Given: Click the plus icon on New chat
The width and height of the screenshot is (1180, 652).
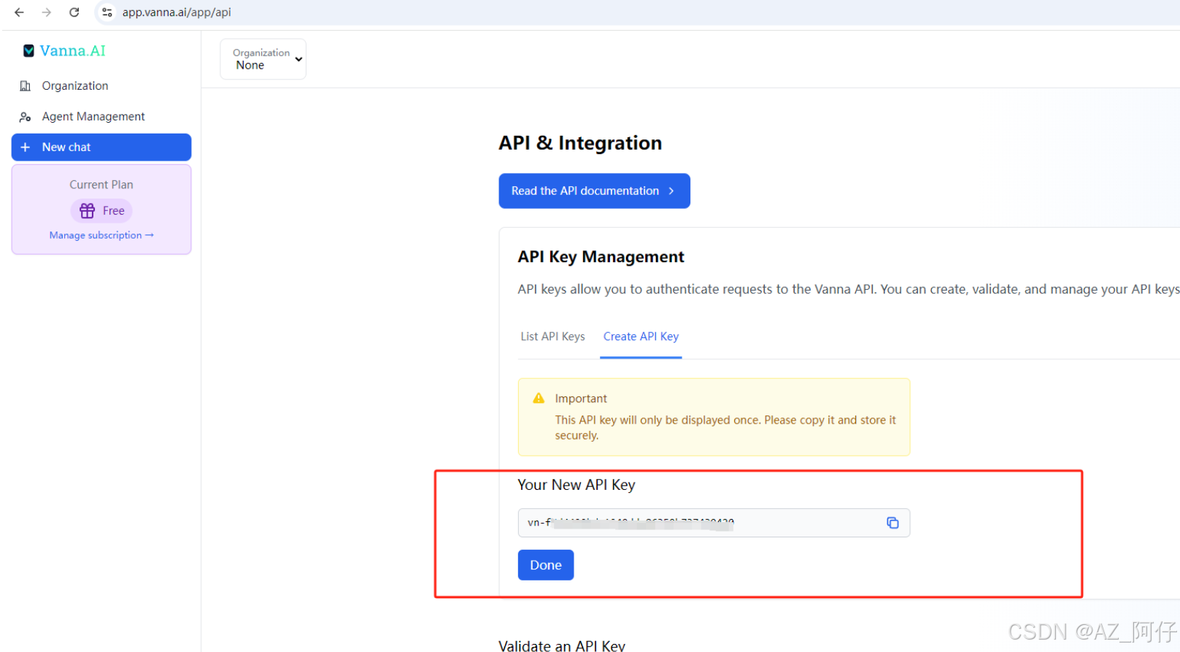Looking at the screenshot, I should click(26, 147).
